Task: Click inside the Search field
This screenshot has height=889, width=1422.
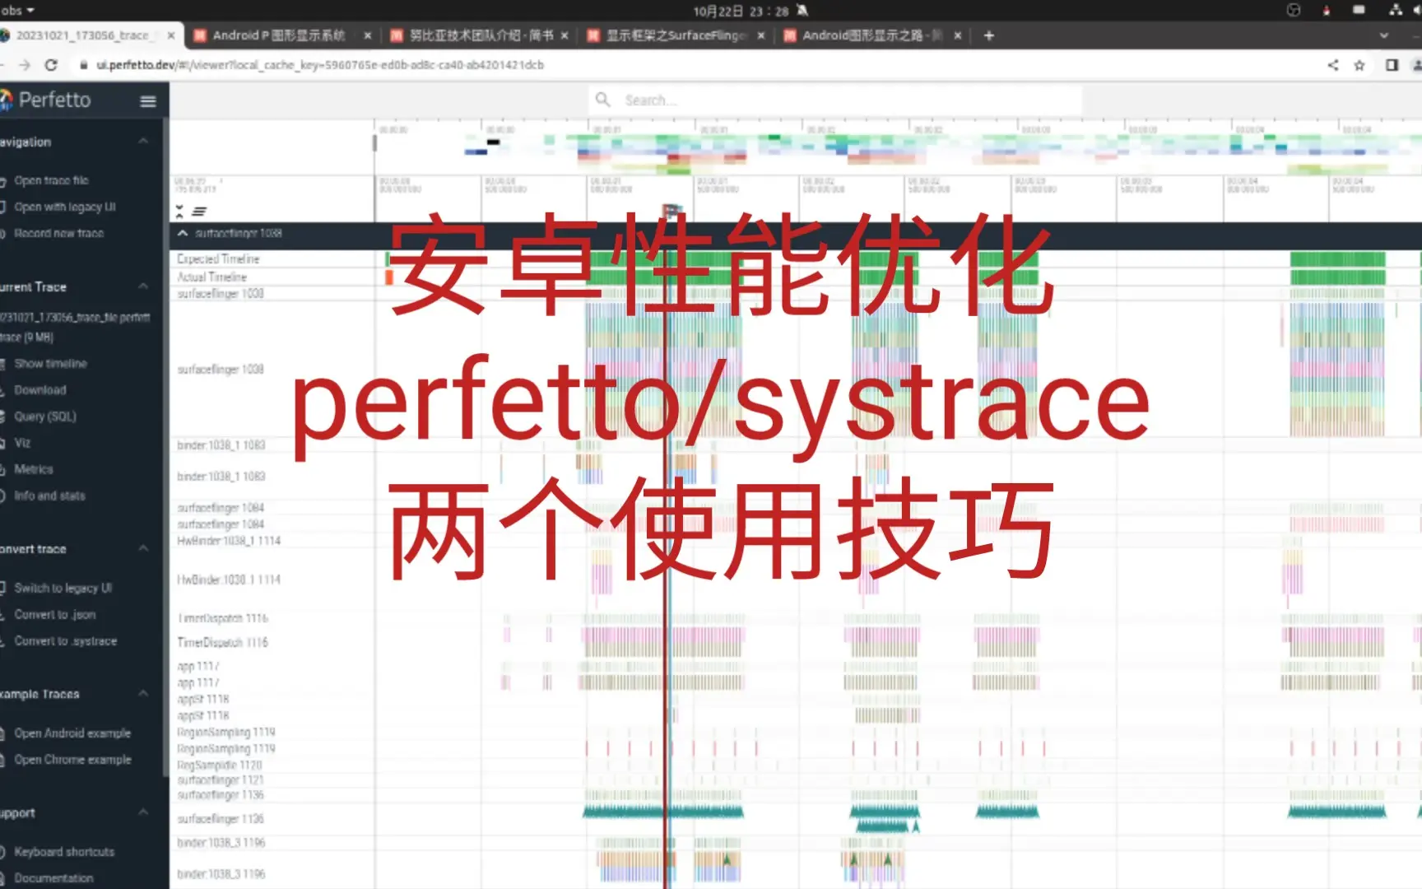Action: coord(823,100)
